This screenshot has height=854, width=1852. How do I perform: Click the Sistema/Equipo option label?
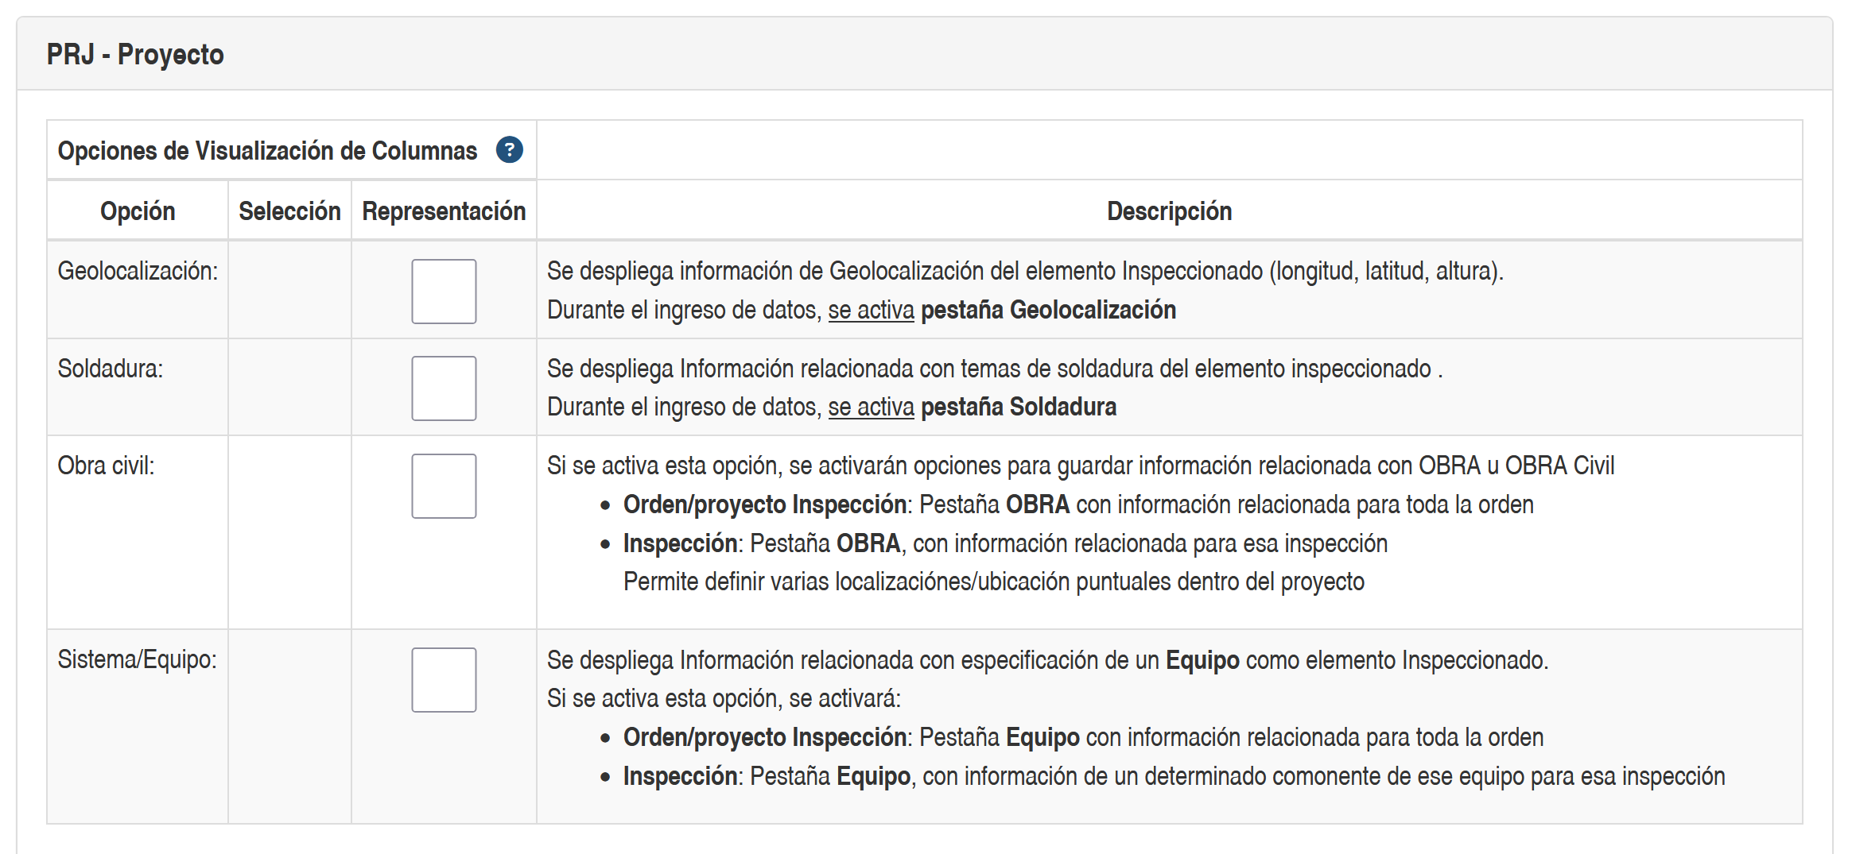point(137,659)
